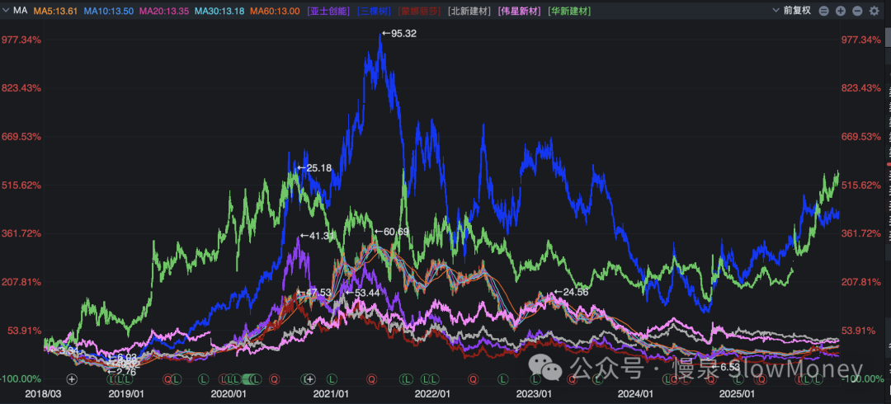Click the 2025/01 date axis label
The image size is (891, 404).
pos(736,393)
